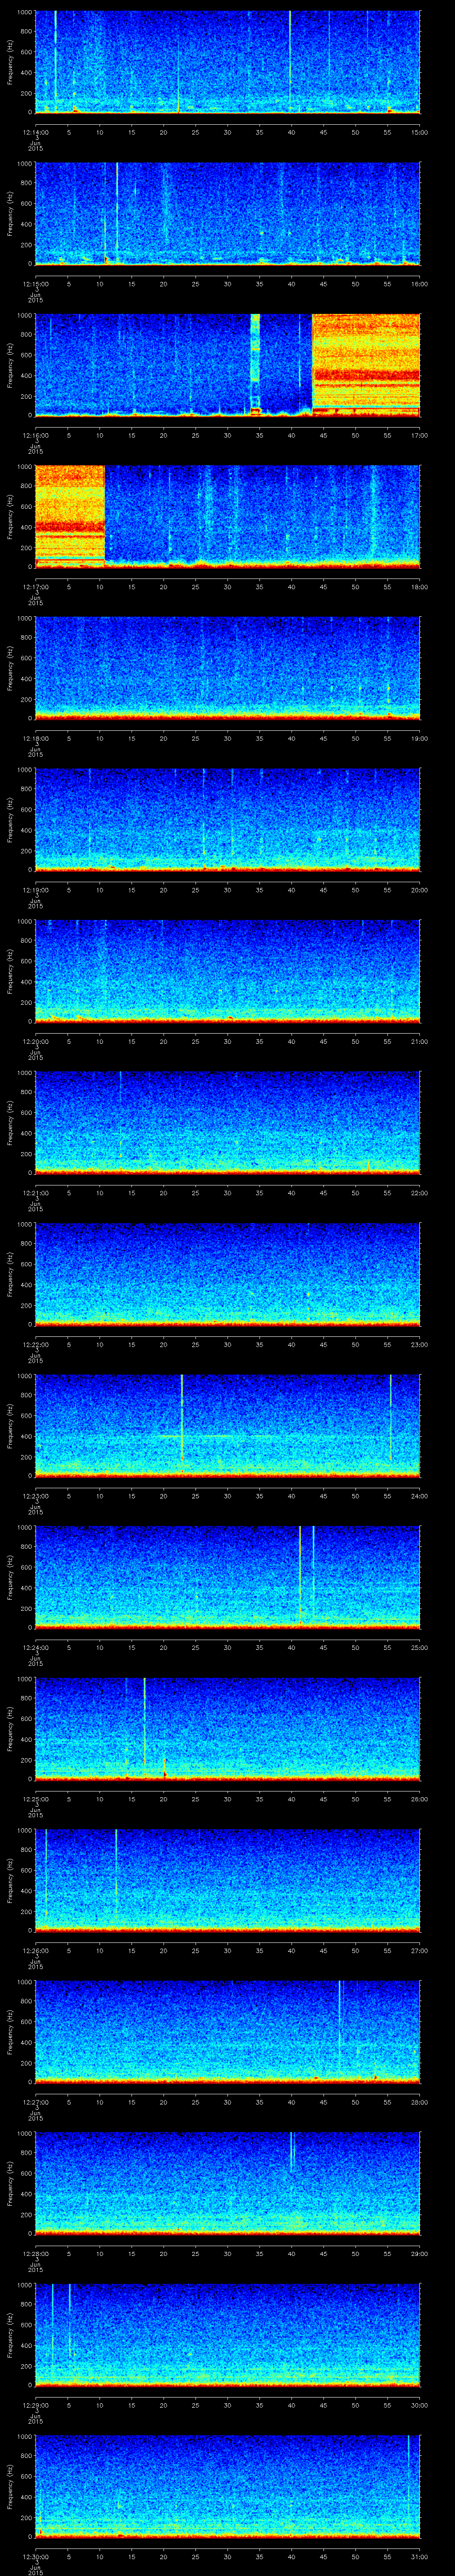Image resolution: width=455 pixels, height=2576 pixels.
Task: Click the 12:30:00 start time label
Action: pos(35,2556)
